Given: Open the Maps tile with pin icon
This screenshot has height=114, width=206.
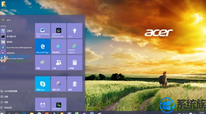Looking at the screenshot, I should coord(75,84).
